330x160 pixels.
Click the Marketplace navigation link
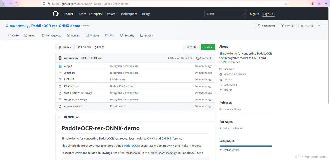(x=129, y=14)
